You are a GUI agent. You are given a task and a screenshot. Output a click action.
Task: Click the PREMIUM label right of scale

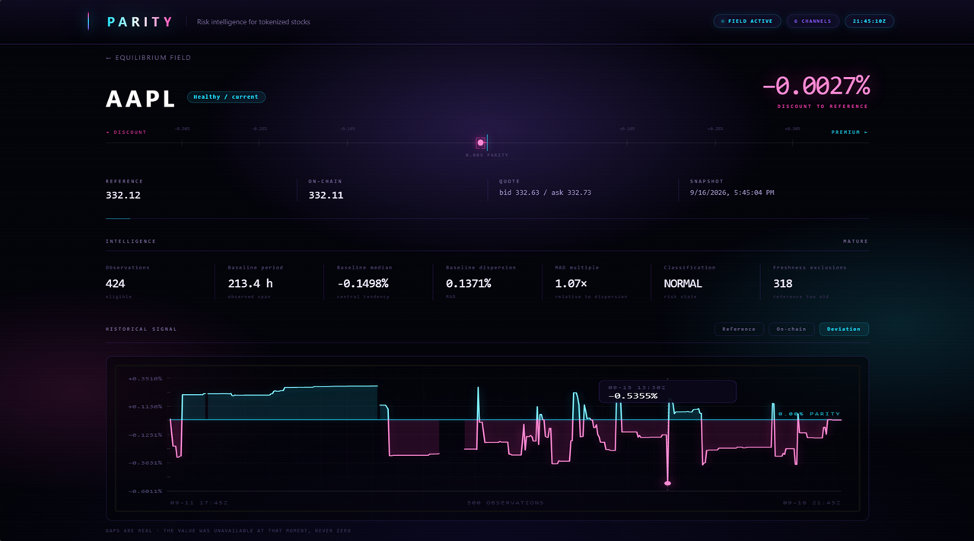(849, 132)
